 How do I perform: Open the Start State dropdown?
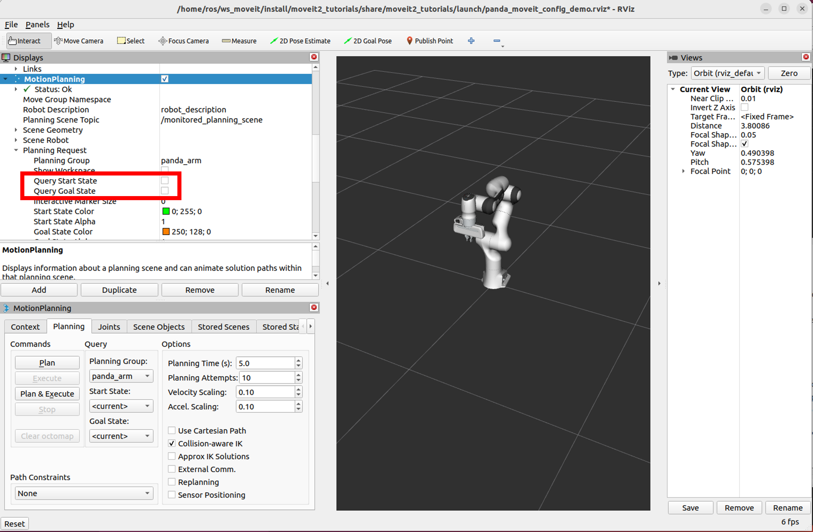(121, 406)
